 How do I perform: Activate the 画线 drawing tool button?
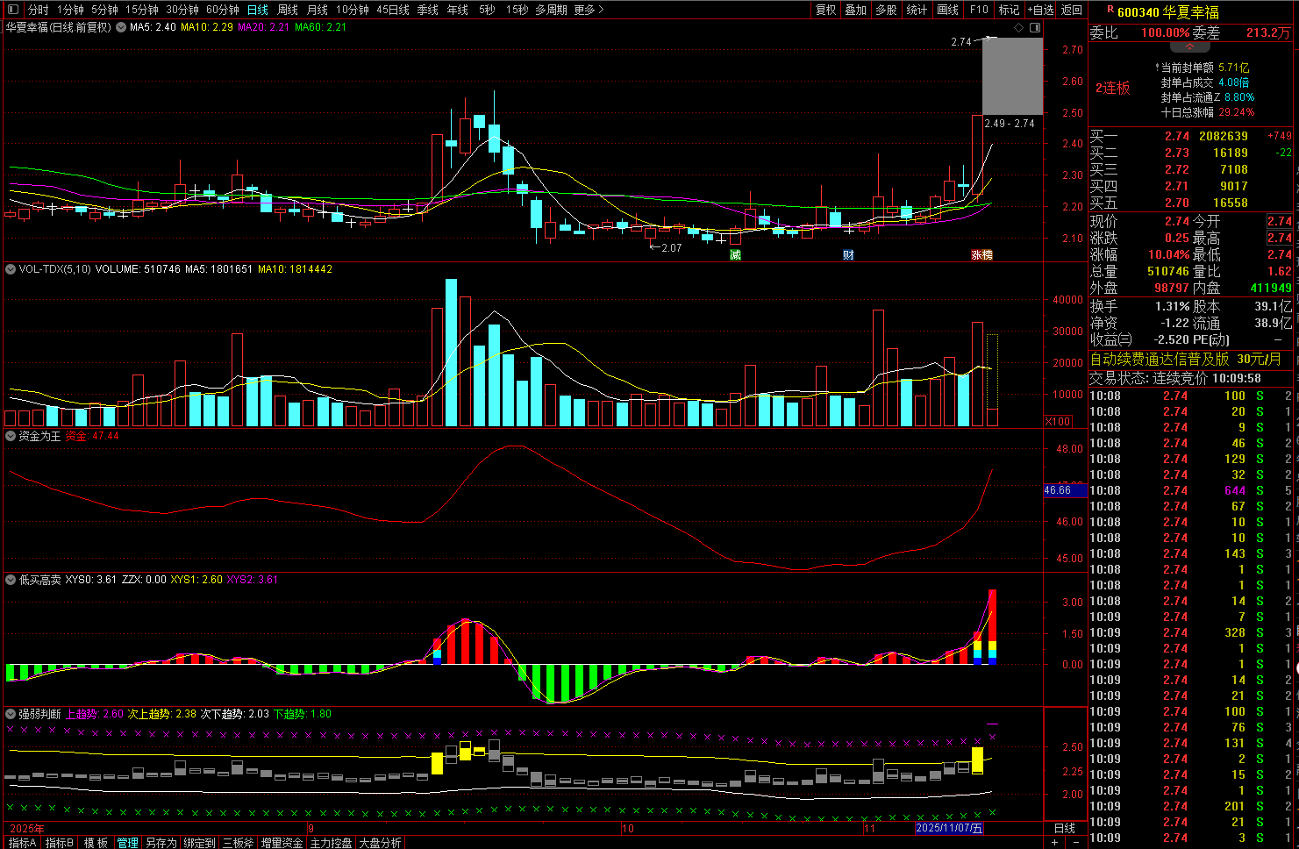click(947, 10)
